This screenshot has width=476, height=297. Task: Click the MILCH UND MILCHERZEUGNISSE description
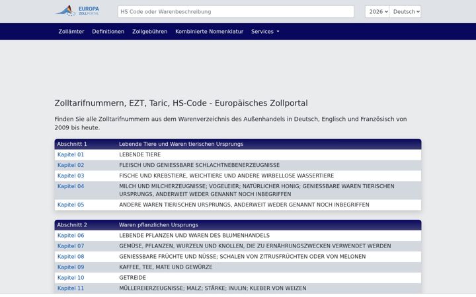coord(257,190)
